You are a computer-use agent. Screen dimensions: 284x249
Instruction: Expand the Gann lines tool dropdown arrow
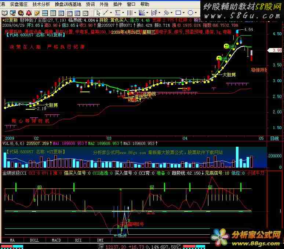159,13
